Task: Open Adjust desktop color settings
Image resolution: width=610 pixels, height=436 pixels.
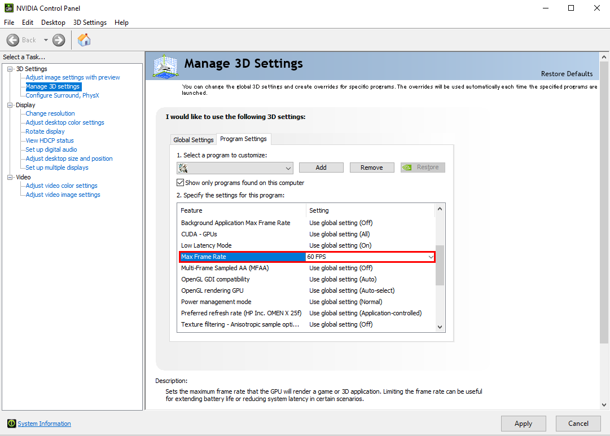Action: [65, 122]
